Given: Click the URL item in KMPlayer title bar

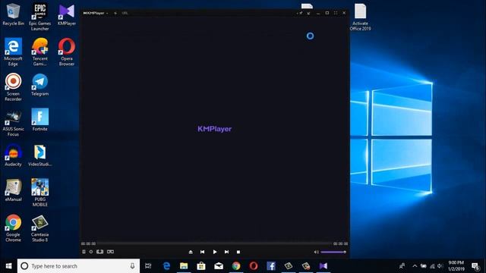Looking at the screenshot, I should point(125,13).
